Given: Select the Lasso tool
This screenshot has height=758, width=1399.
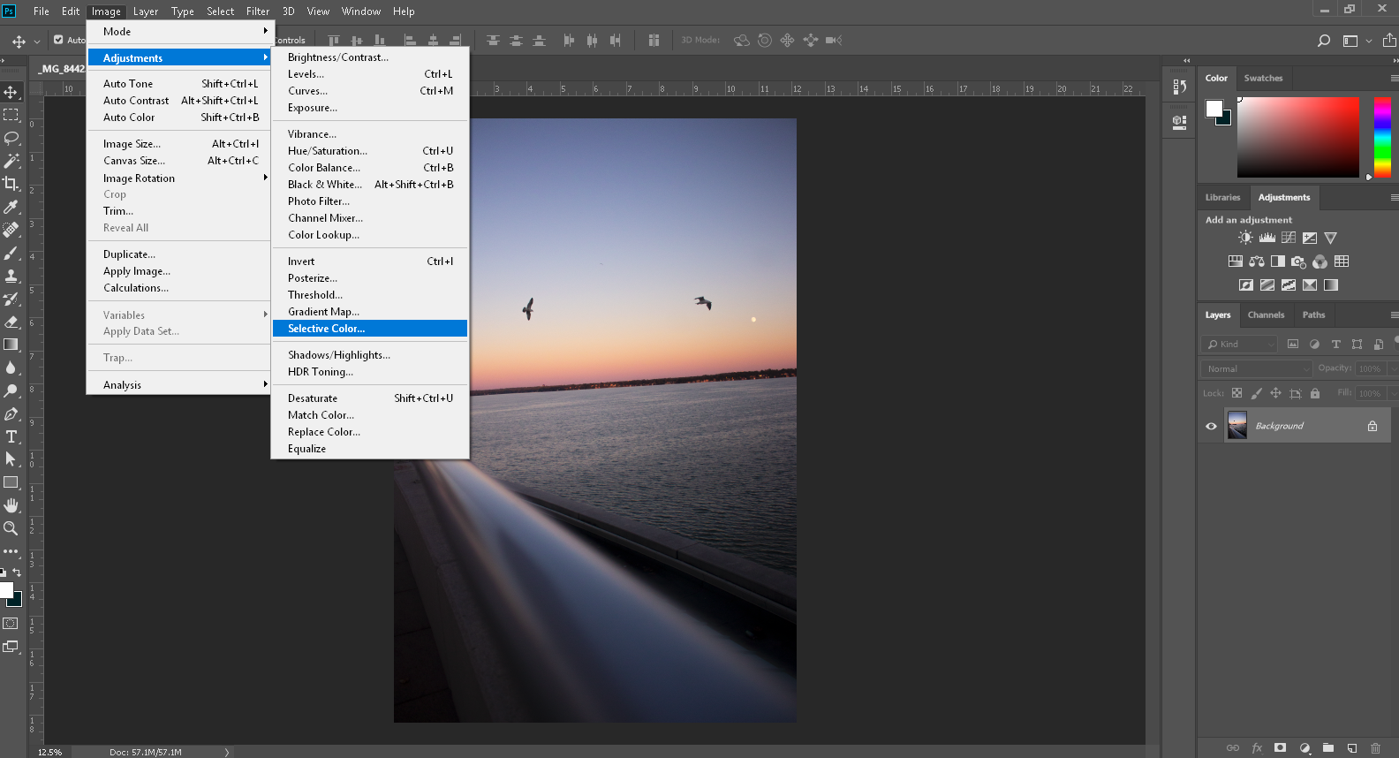Looking at the screenshot, I should [x=11, y=138].
